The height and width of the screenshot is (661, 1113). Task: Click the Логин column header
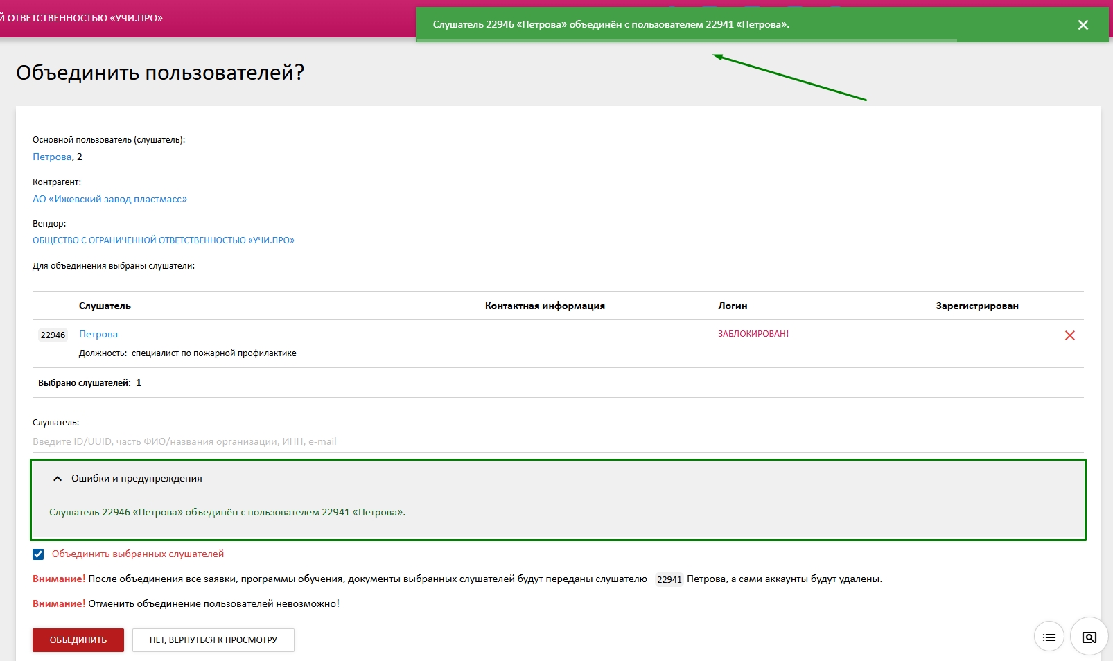pyautogui.click(x=733, y=306)
